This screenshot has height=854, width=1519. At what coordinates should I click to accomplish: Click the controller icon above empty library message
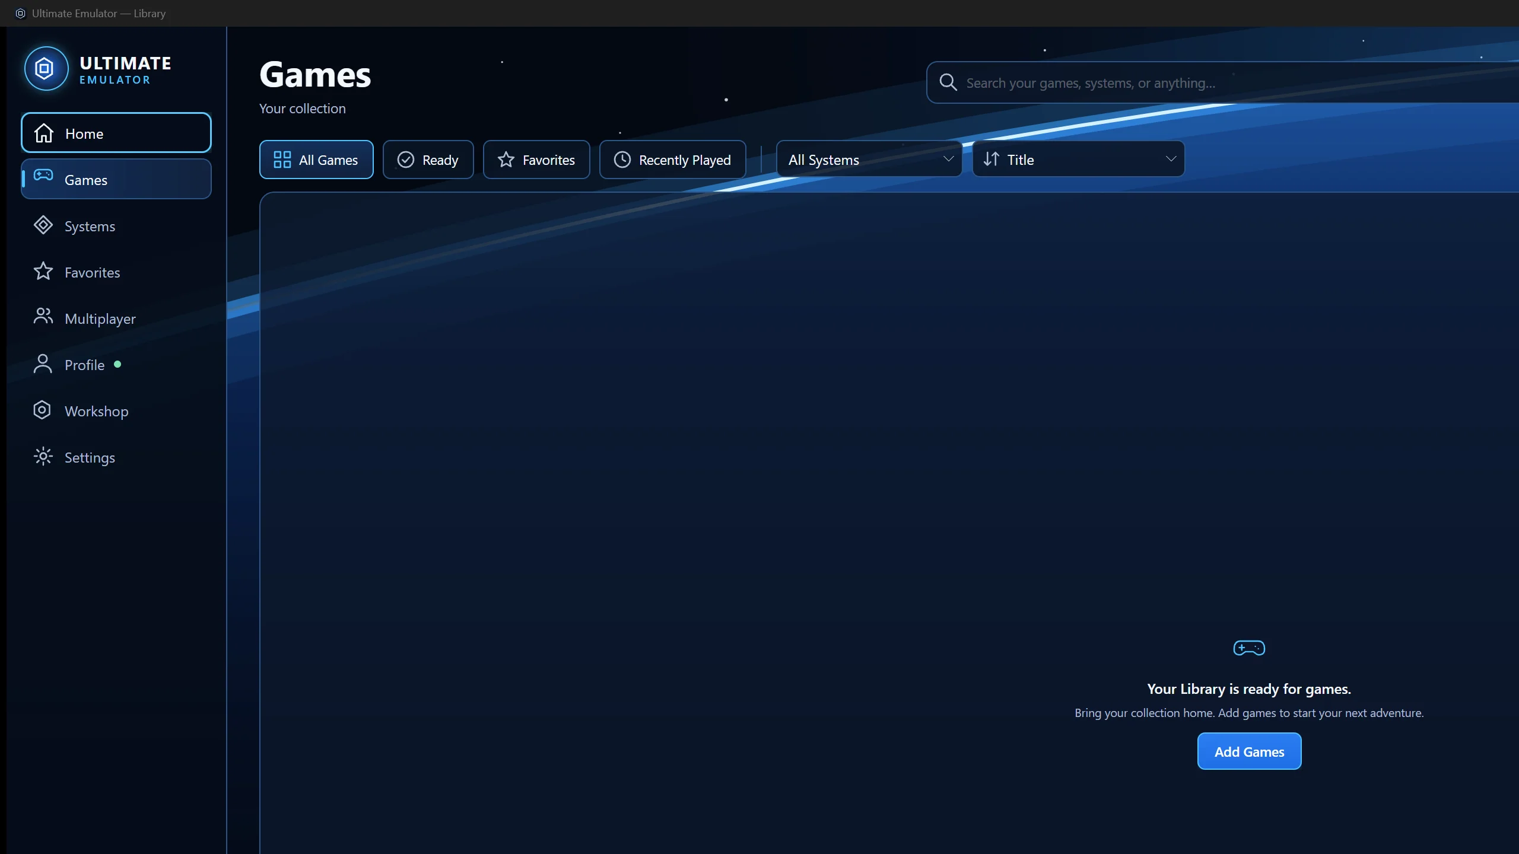(1249, 648)
